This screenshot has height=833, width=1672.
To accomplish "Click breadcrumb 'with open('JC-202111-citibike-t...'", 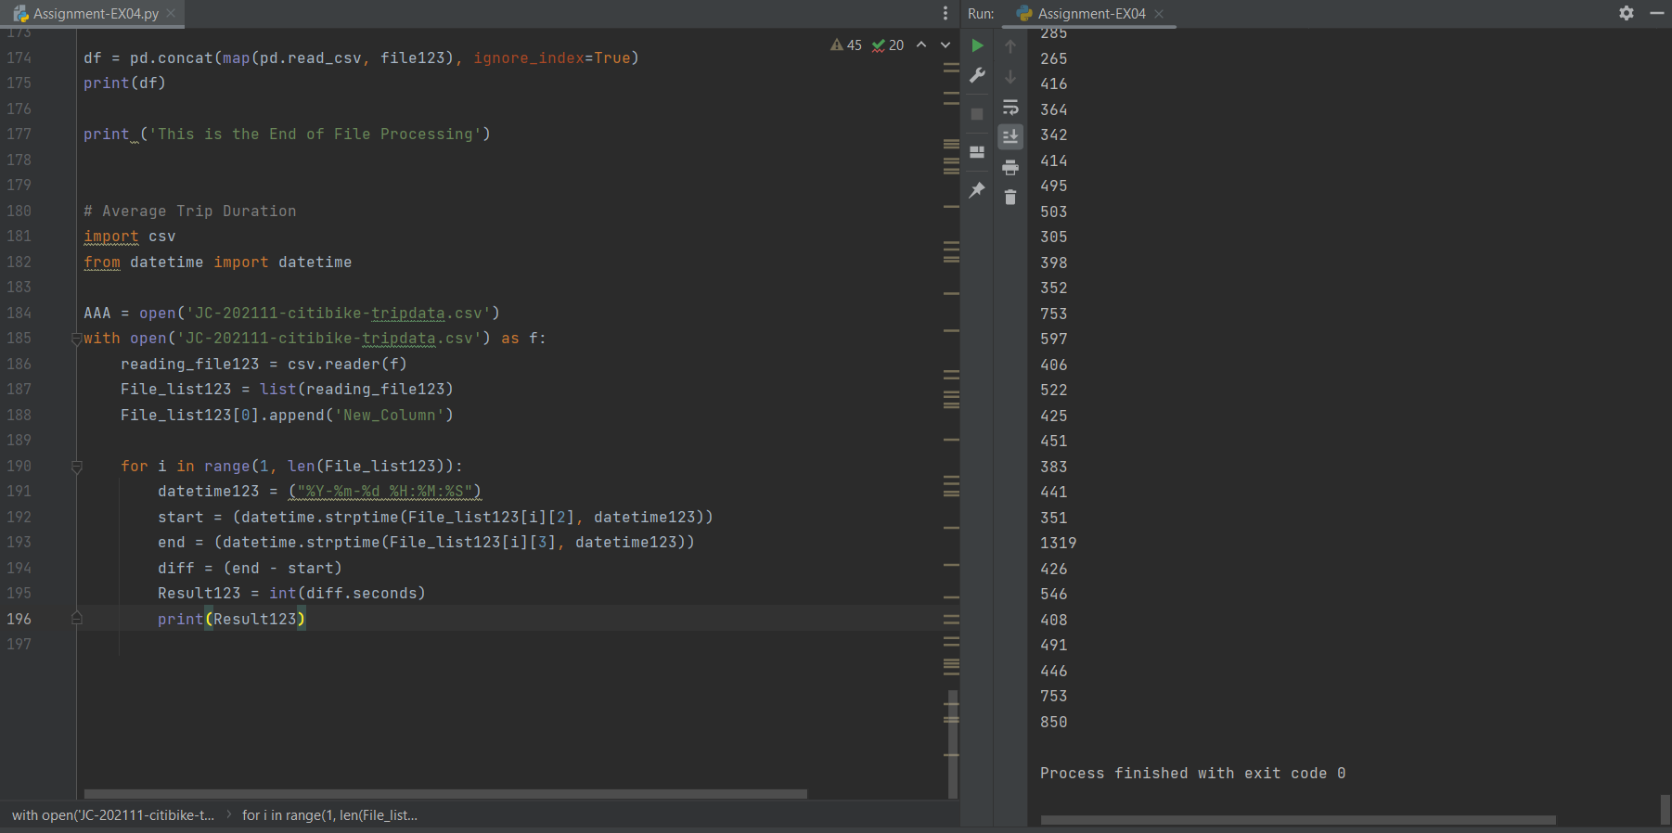I will pyautogui.click(x=113, y=815).
